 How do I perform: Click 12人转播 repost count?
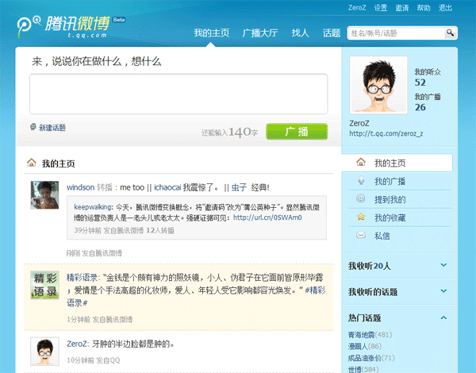[160, 230]
